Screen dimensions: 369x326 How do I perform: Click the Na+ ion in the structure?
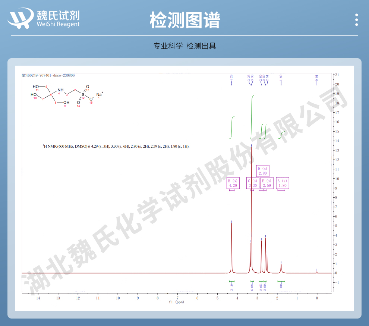[100, 94]
